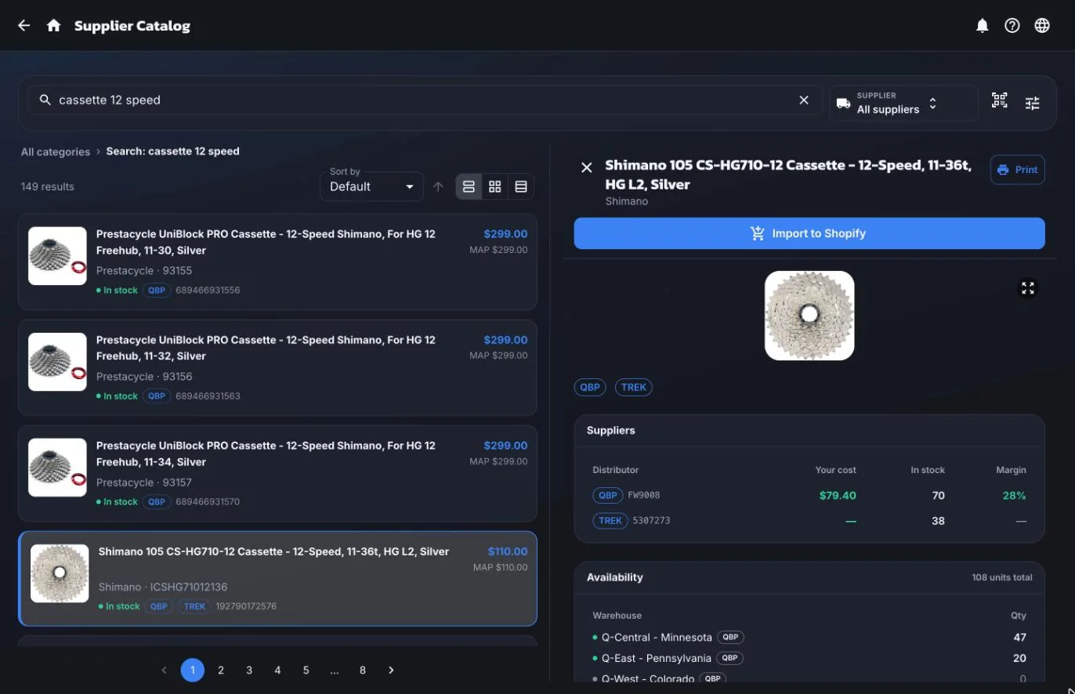Open Prestacycle UniBlock 11-32 cassette result

point(277,367)
